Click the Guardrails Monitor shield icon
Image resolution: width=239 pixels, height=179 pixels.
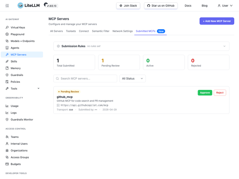7,119
